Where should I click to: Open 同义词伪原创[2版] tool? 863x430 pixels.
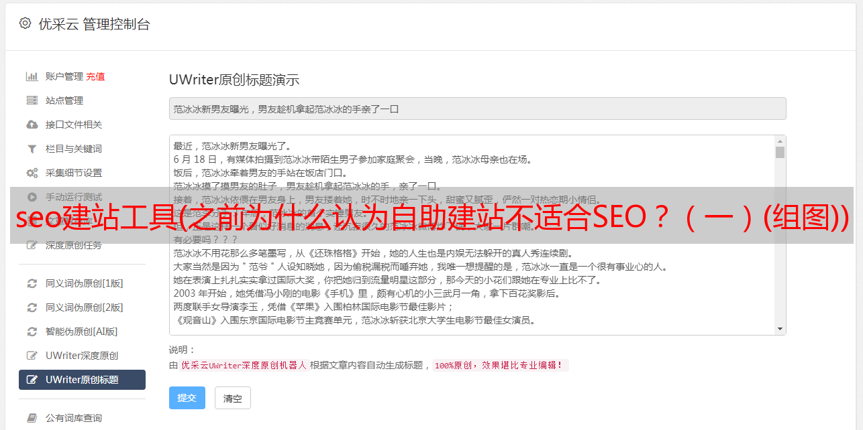pos(85,307)
